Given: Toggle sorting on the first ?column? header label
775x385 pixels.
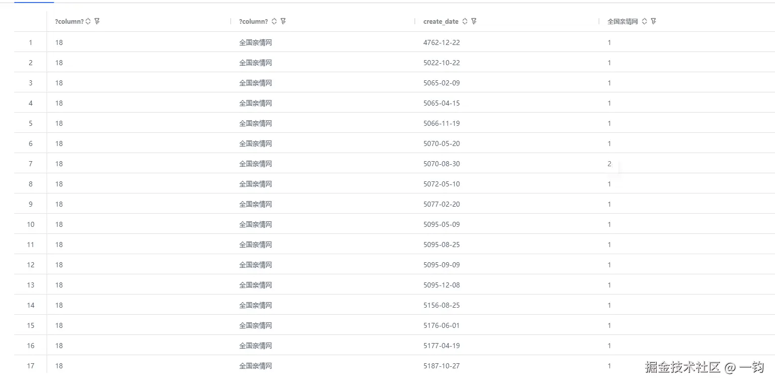Looking at the screenshot, I should tap(68, 21).
